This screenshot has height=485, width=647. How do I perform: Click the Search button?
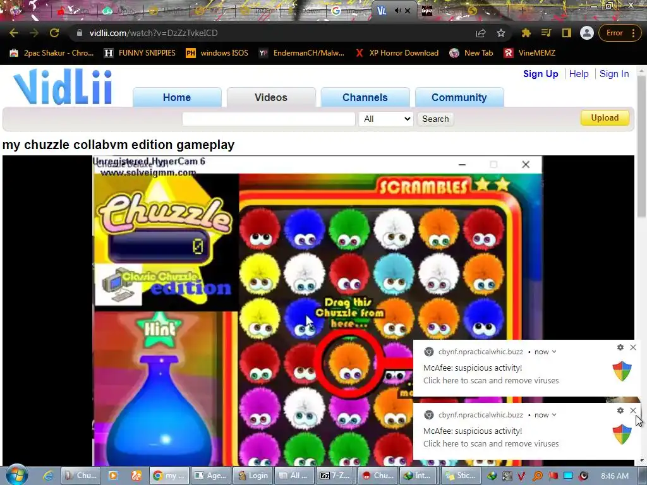pos(435,119)
